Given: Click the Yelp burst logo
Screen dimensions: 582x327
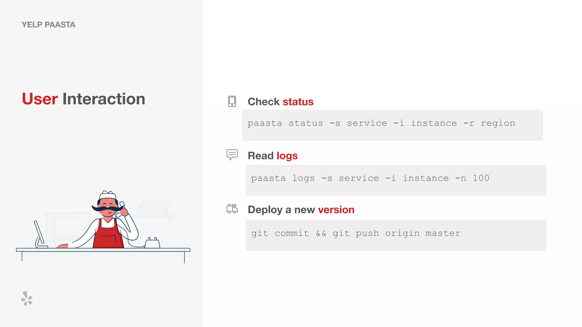Looking at the screenshot, I should point(27,298).
